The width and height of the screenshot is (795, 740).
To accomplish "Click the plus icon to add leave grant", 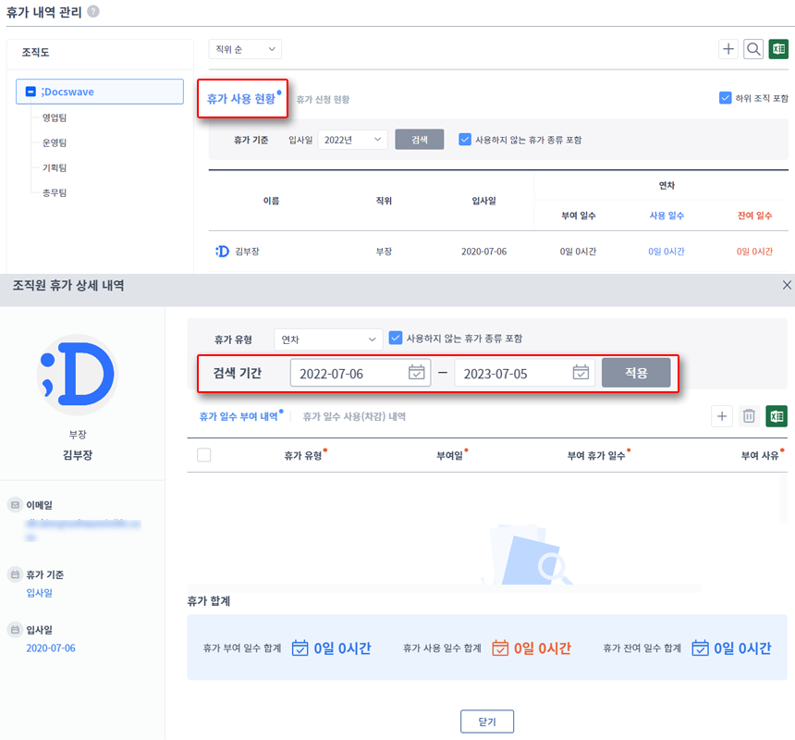I will [722, 416].
